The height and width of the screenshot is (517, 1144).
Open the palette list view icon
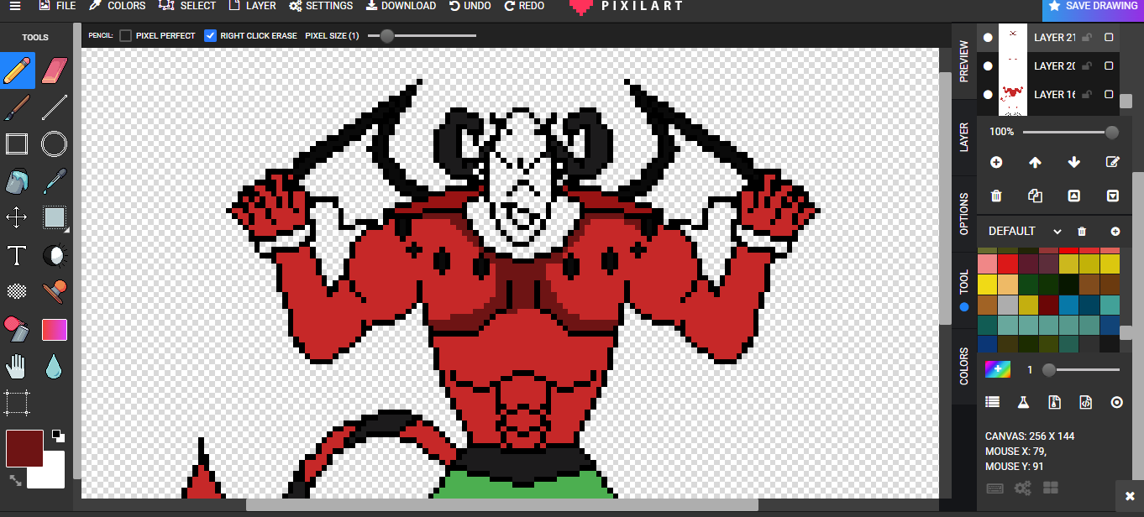click(992, 403)
